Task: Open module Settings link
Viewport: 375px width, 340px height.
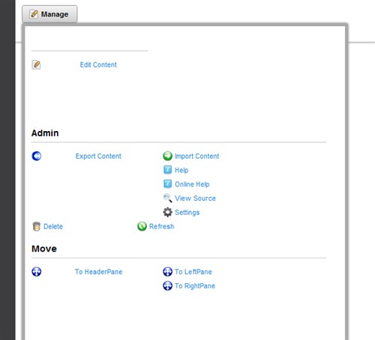Action: pos(187,213)
